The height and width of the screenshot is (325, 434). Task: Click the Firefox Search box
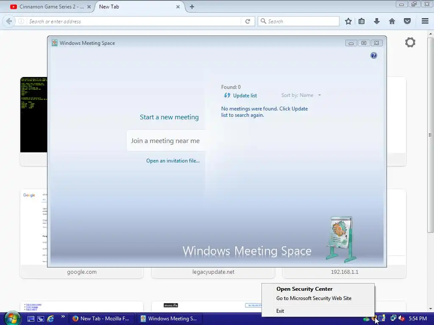(298, 21)
